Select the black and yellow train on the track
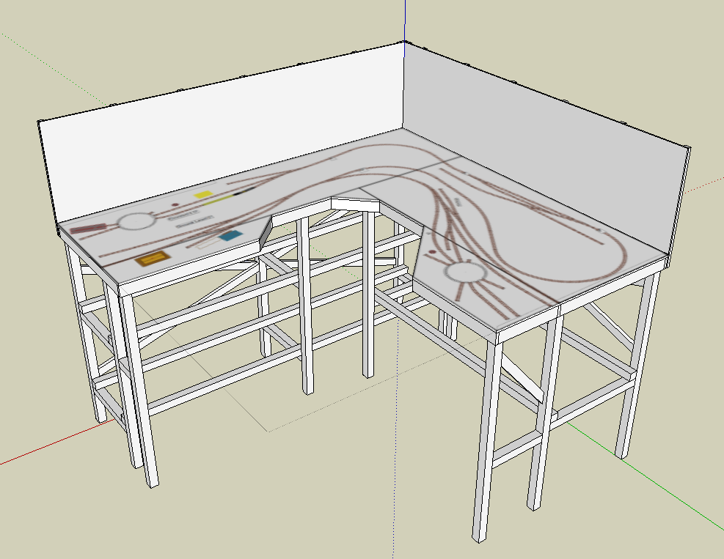 235,196
